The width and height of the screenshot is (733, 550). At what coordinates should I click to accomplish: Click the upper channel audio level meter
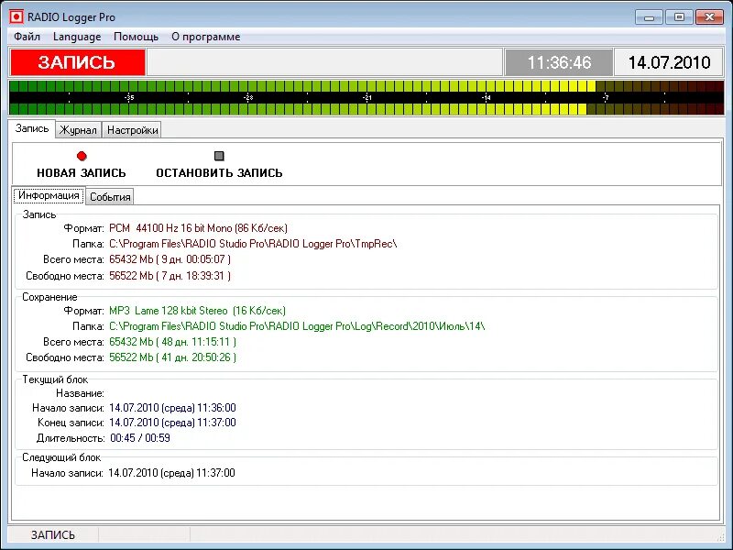pyautogui.click(x=366, y=86)
